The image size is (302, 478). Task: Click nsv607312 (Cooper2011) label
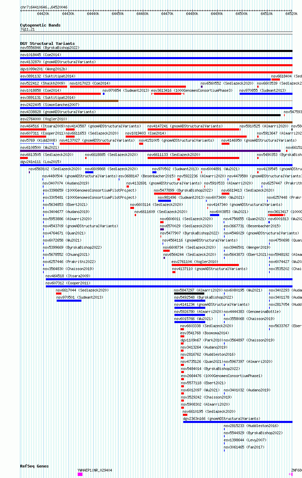tap(68, 283)
